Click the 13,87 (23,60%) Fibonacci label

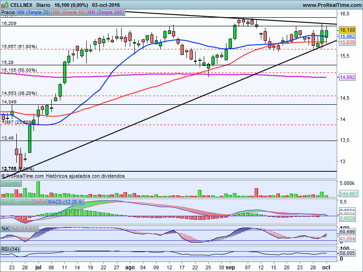point(17,122)
